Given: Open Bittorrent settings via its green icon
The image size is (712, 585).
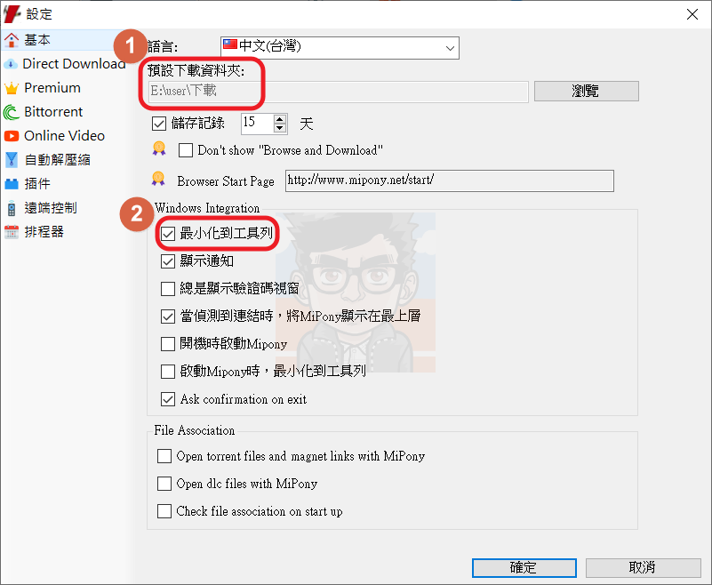Looking at the screenshot, I should [11, 112].
